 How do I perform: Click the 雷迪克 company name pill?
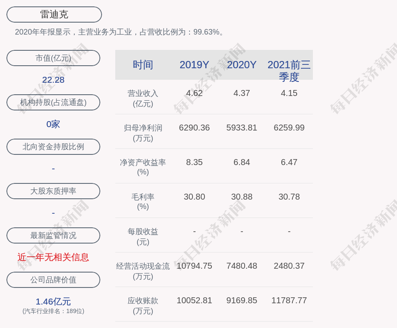click(54, 15)
